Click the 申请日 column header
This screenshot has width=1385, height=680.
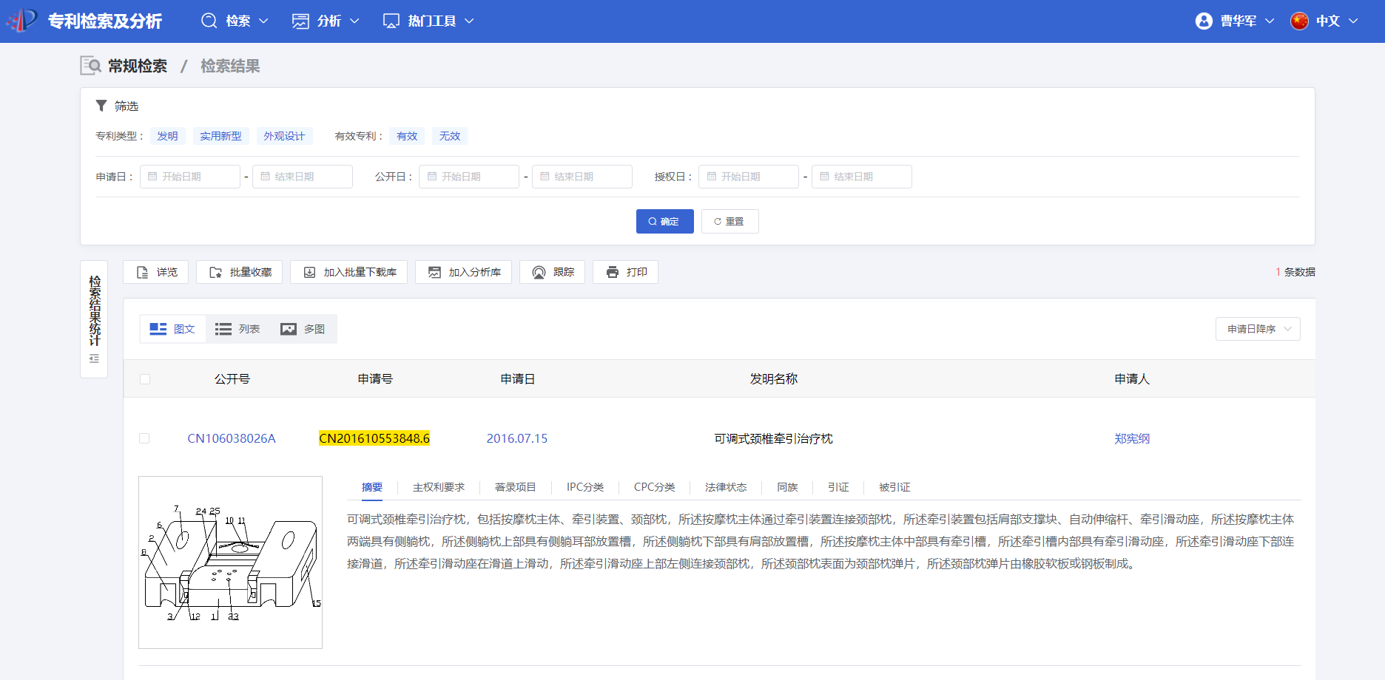(x=518, y=379)
